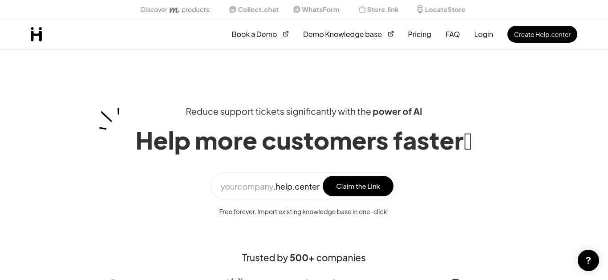The image size is (608, 280).
Task: Open the Login page
Action: (x=483, y=34)
